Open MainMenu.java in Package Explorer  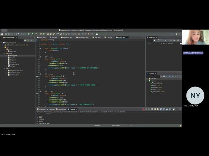coord(15,72)
